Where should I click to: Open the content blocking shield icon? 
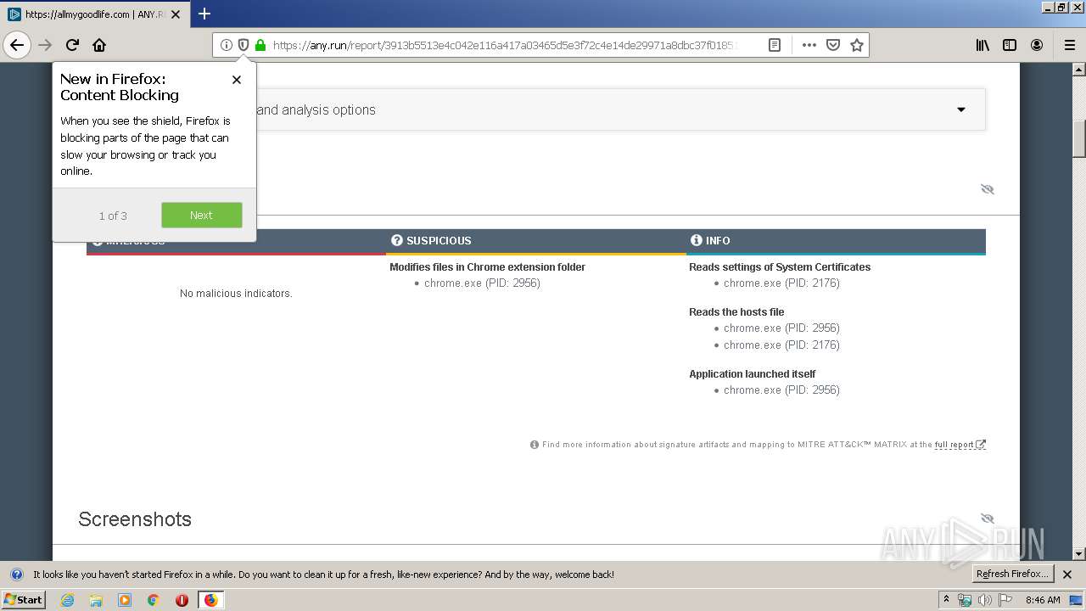[x=244, y=45]
